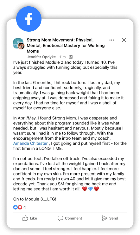Viewport: 140px width, 235px height.
Task: Click the blue thumbs-up reaction icon
Action: tap(16, 207)
